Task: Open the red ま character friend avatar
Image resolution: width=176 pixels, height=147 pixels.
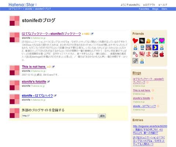Action: [148, 54]
